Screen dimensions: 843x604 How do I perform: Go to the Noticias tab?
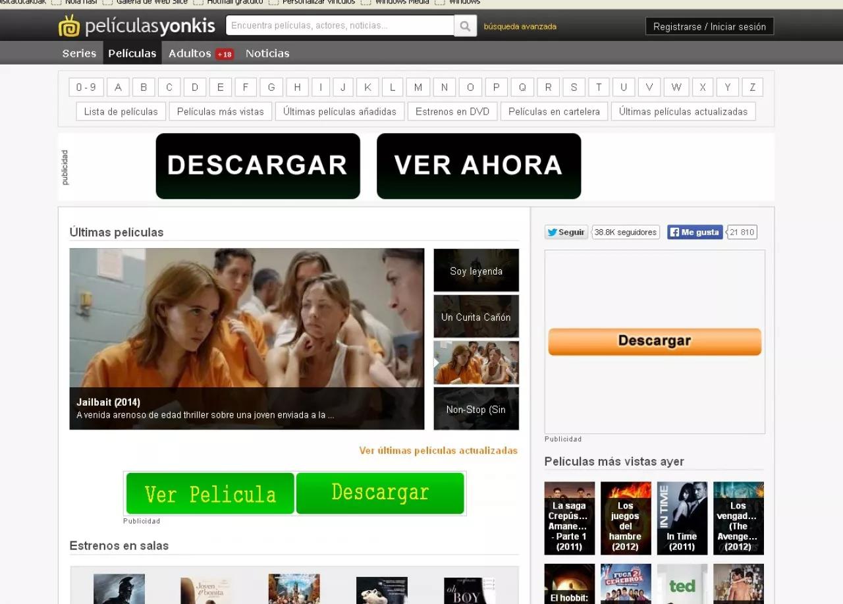point(267,53)
